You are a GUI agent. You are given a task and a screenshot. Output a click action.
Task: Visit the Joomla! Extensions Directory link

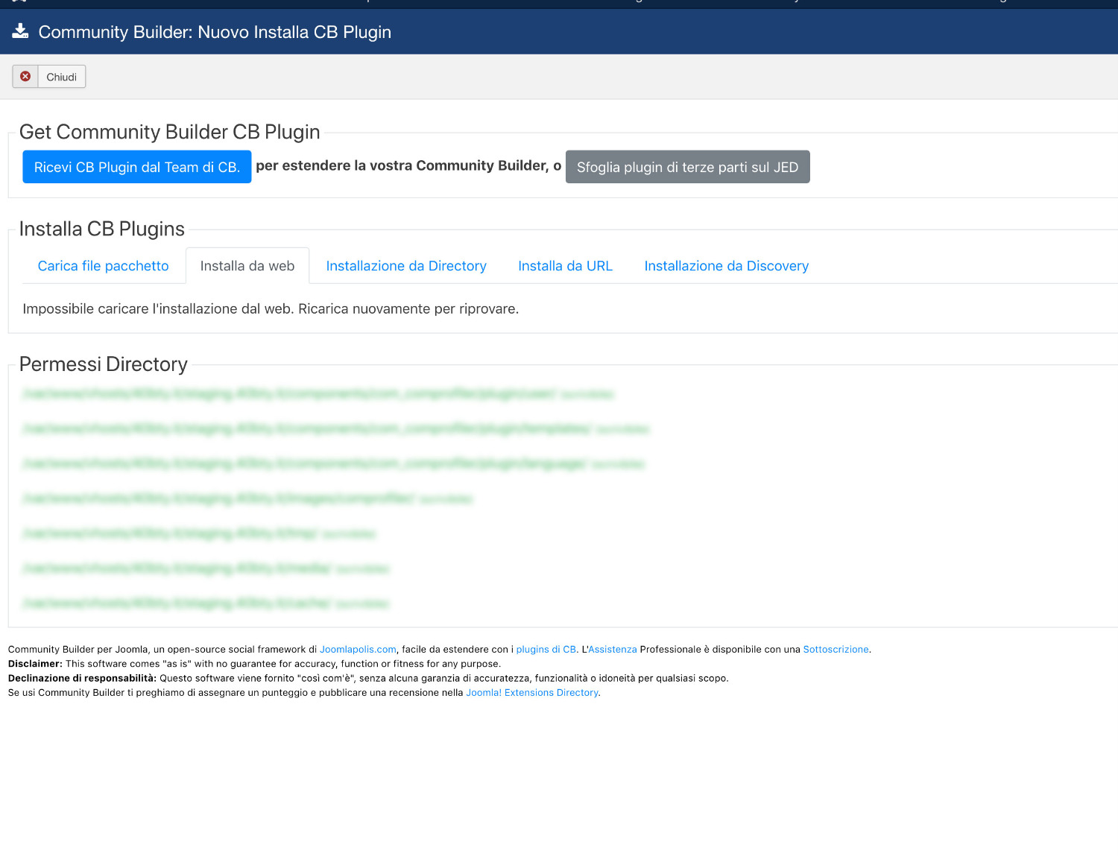[532, 693]
